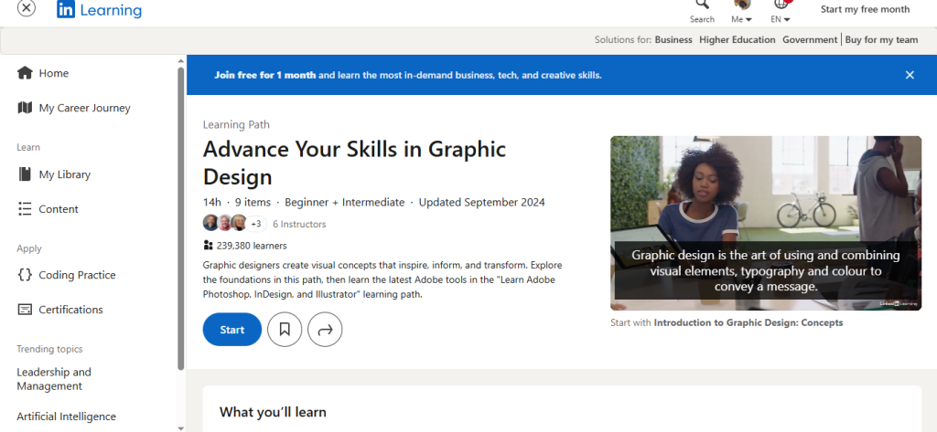Click Advance Your Skills in Graphic Design title
Viewport: 937px width, 432px height.
(x=354, y=163)
